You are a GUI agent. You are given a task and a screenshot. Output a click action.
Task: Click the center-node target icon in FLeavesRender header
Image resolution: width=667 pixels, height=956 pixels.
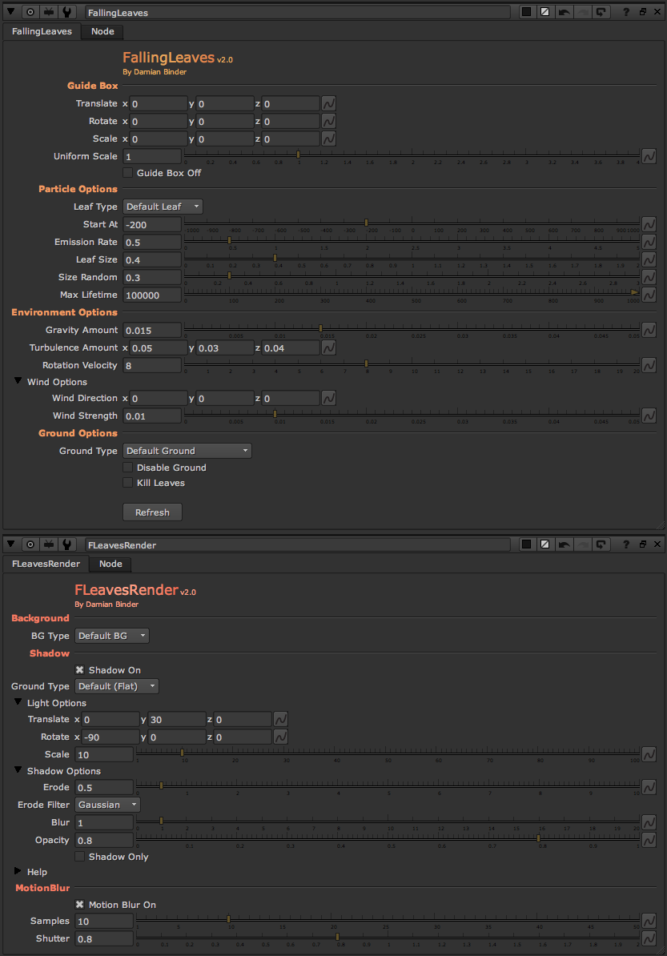30,544
